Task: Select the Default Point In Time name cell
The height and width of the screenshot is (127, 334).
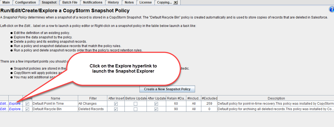Action: pos(55,104)
